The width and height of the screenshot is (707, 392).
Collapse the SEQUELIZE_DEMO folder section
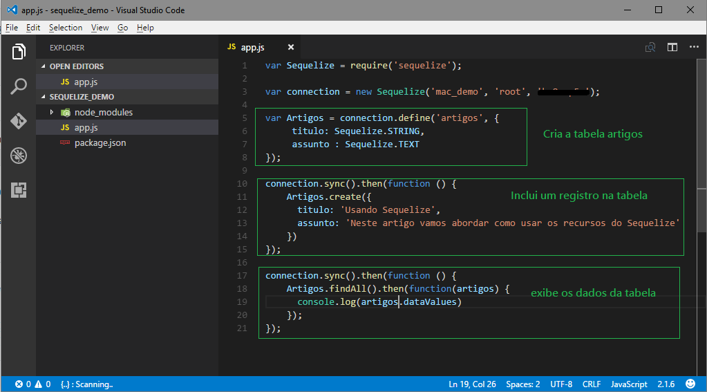44,97
